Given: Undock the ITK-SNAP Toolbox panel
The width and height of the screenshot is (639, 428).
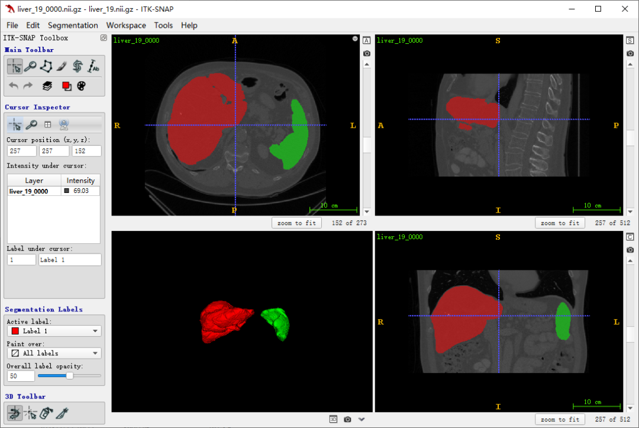Looking at the screenshot, I should click(104, 38).
